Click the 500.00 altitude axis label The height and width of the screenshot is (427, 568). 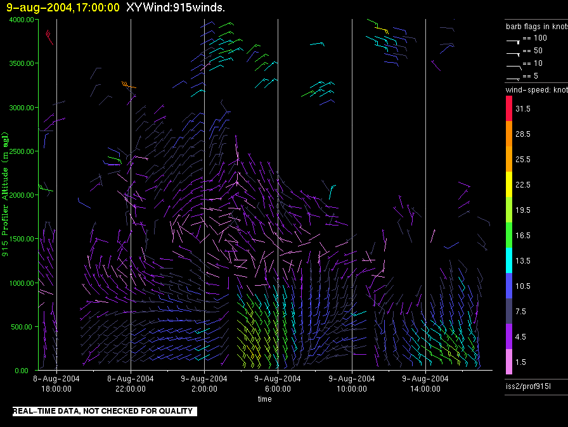pos(22,327)
